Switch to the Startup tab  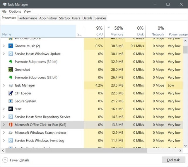pyautogui.click(x=64, y=18)
